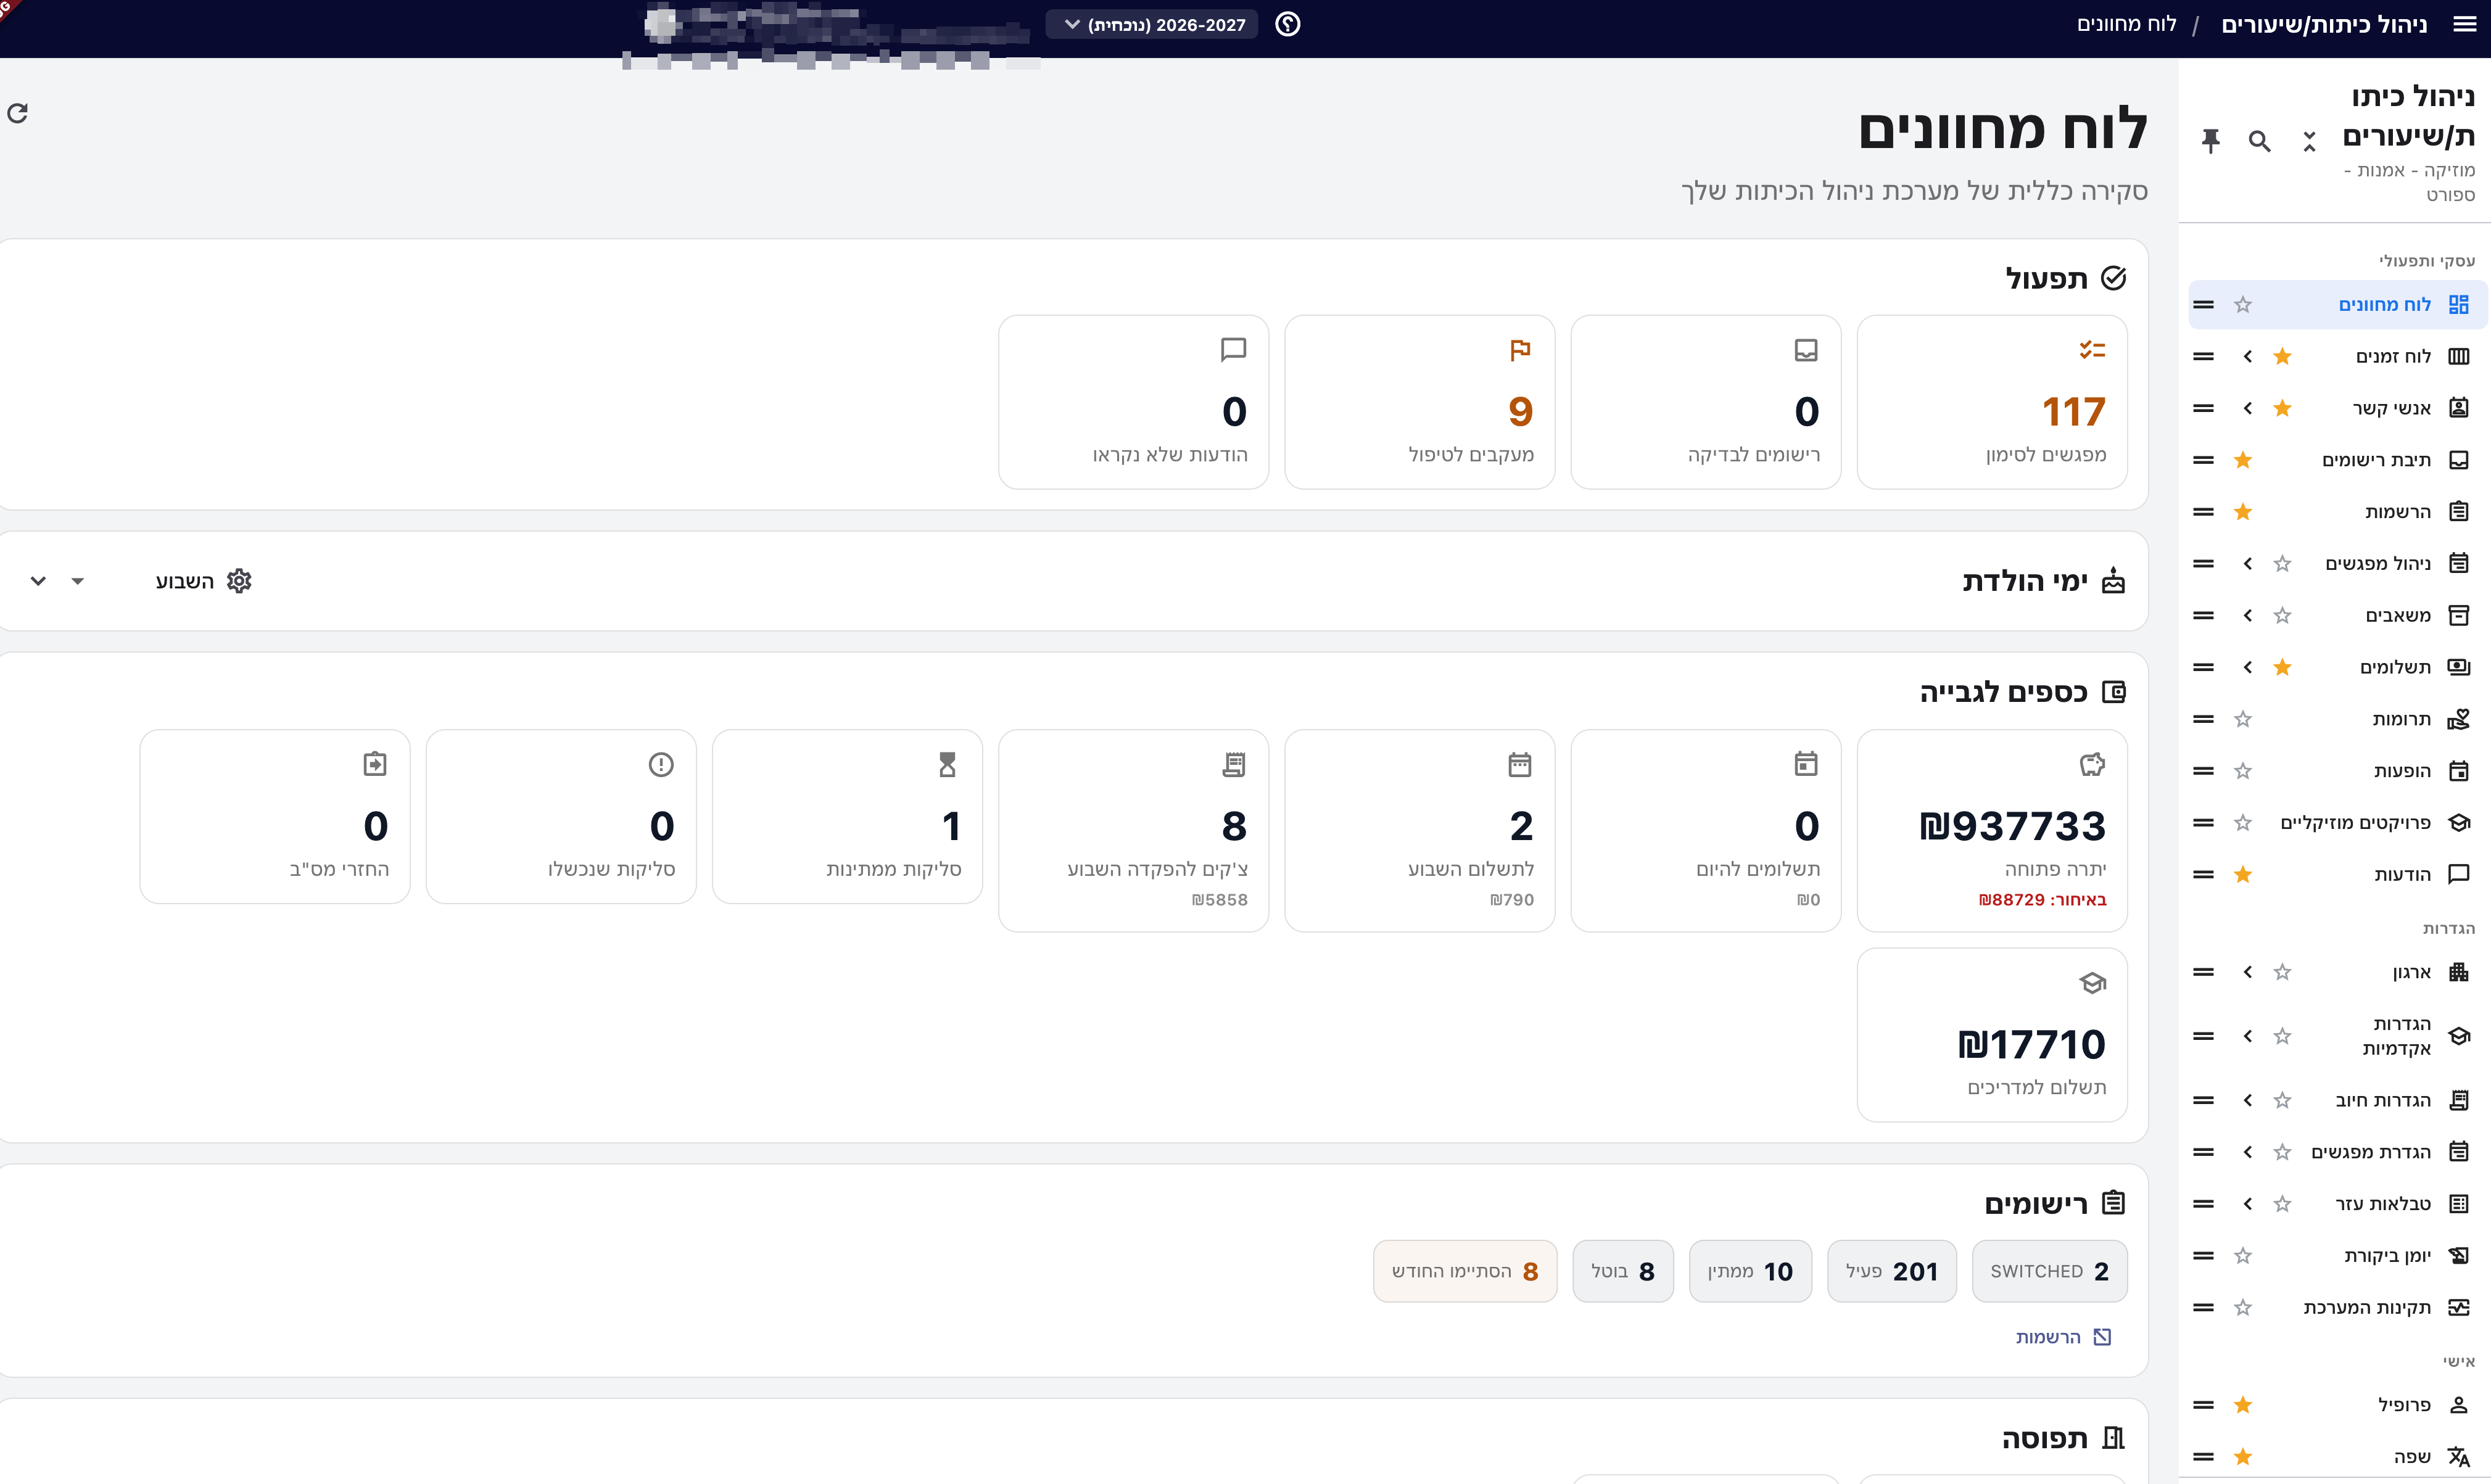
Task: Open the hamburger menu icon in top bar
Action: 2465,24
